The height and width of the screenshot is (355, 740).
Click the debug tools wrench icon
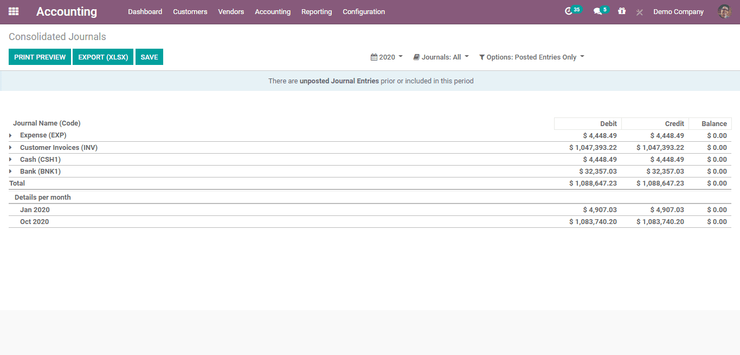click(639, 12)
